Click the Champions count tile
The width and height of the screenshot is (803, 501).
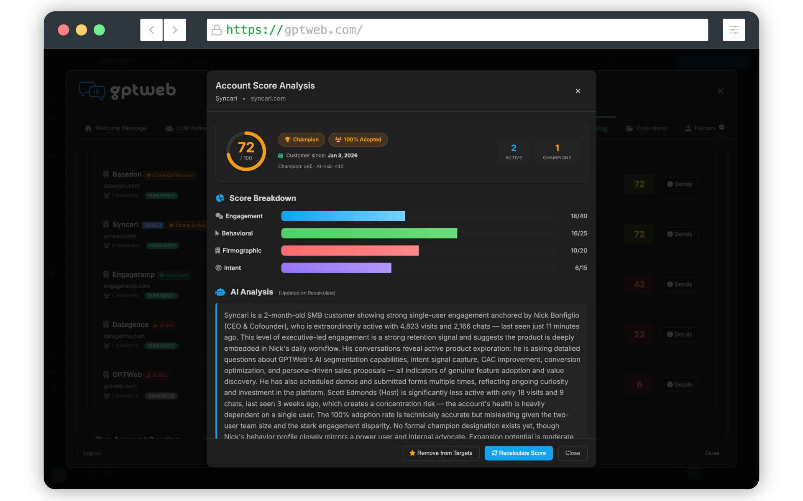click(x=557, y=152)
